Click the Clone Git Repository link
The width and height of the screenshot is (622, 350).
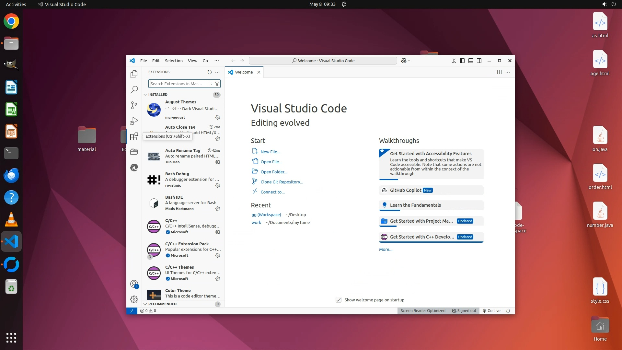(x=282, y=182)
